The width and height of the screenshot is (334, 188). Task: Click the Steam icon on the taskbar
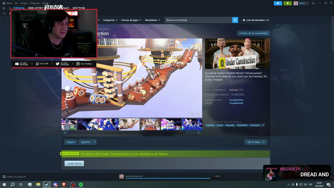tap(46, 185)
